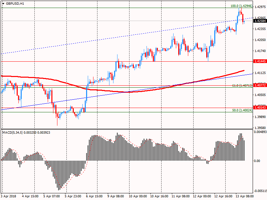Select the 100.0 (1.42946) Fibonacci level label

tap(241, 6)
